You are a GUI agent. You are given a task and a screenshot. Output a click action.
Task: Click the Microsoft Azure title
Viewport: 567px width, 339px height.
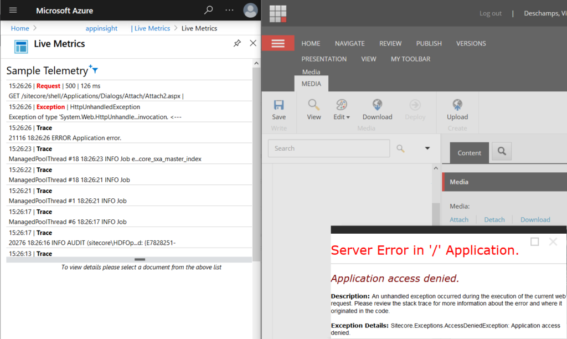pos(64,11)
